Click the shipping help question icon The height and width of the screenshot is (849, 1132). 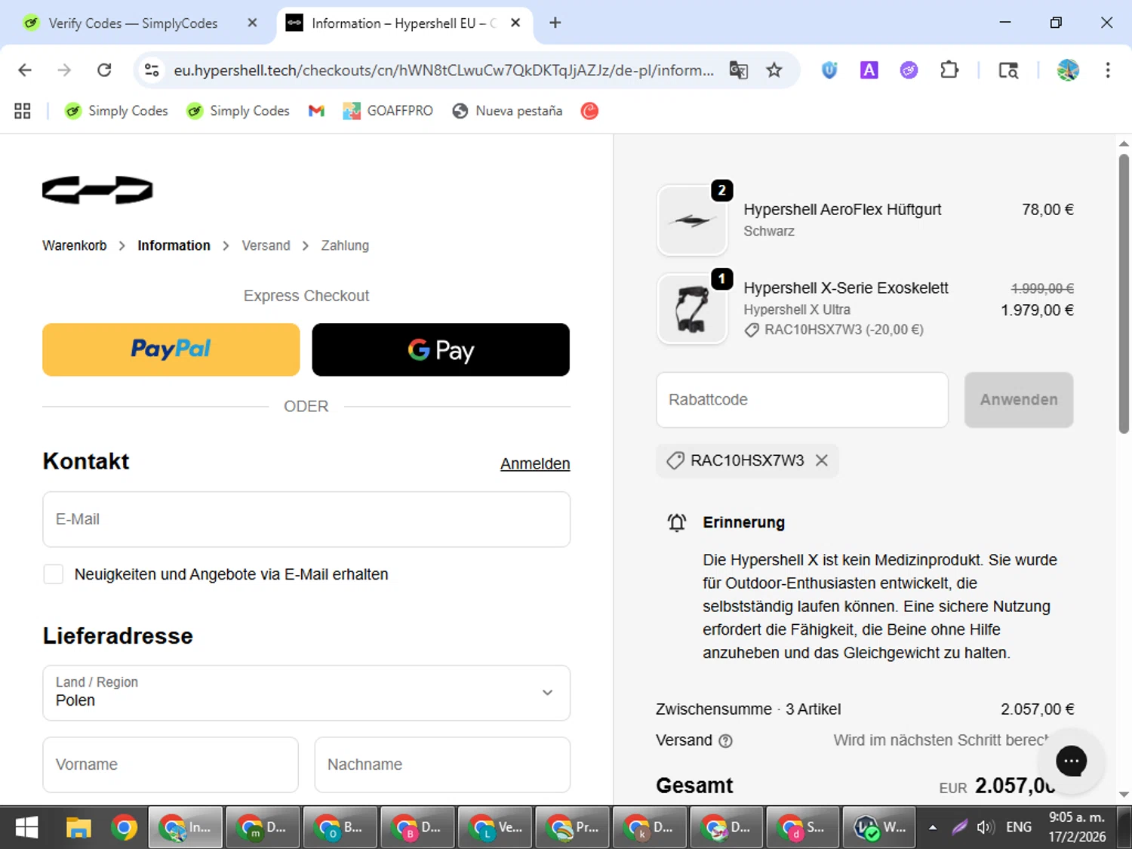[x=725, y=741]
